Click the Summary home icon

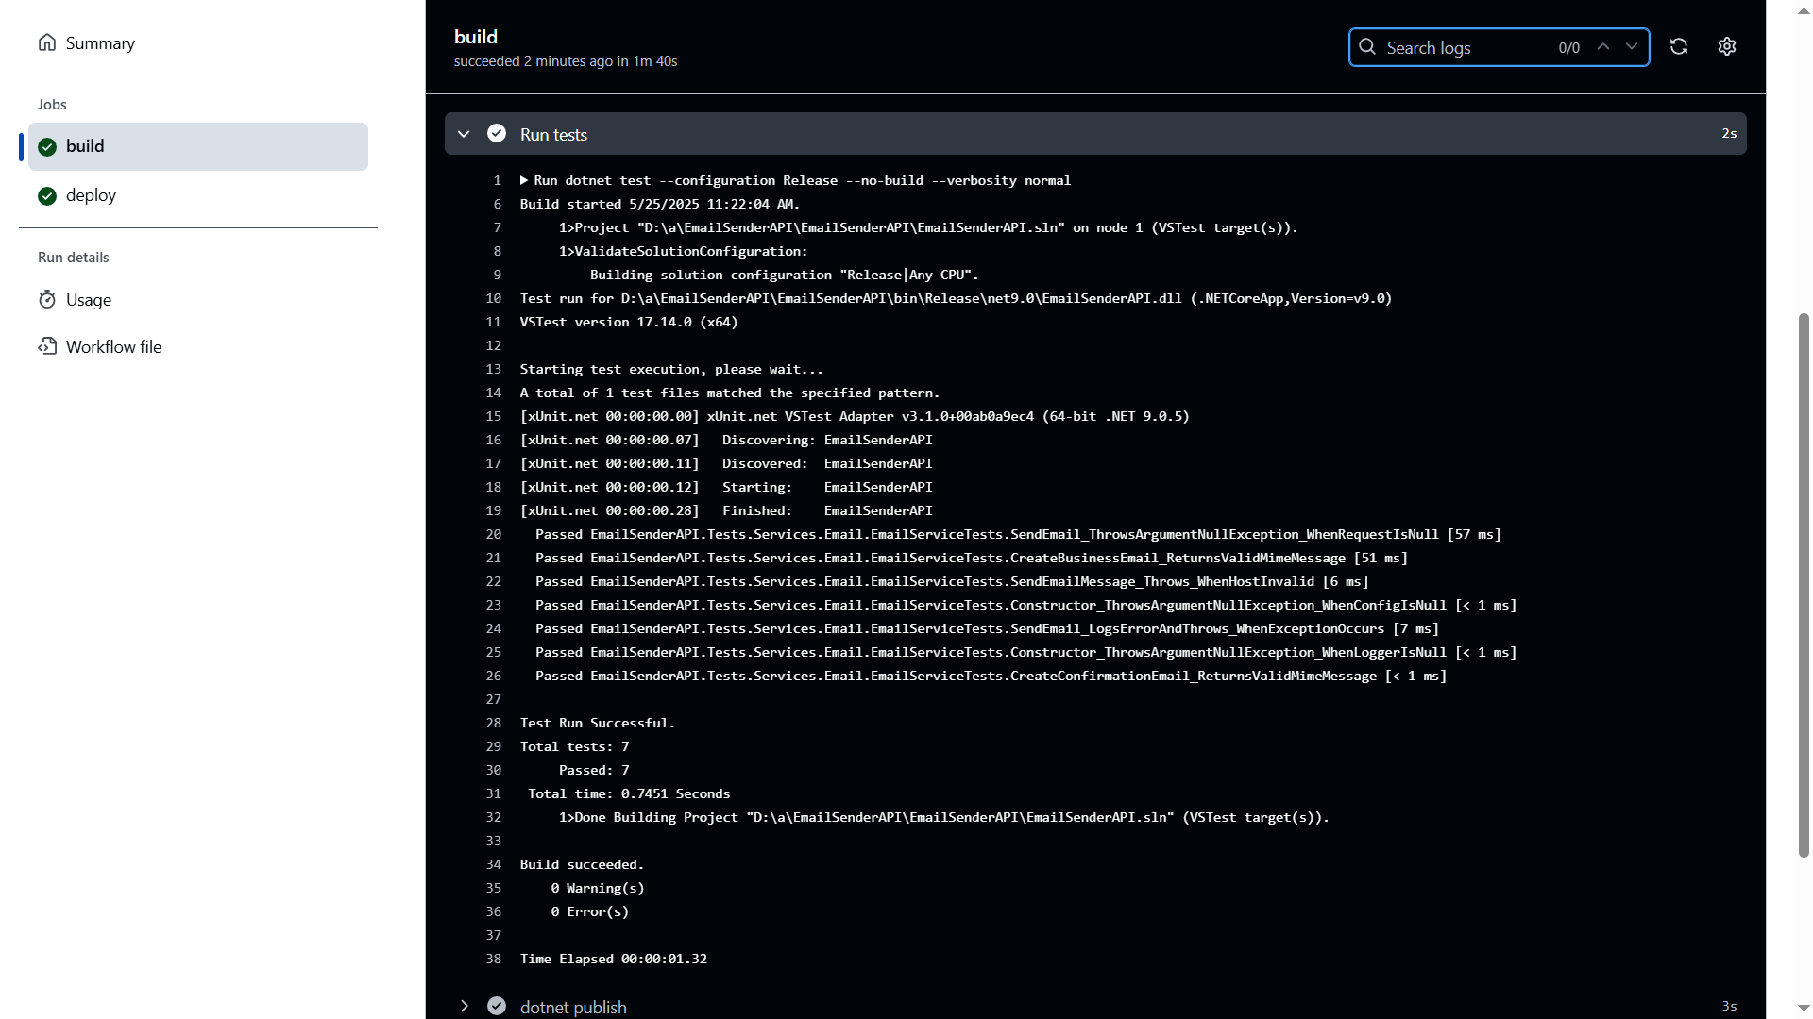click(x=47, y=42)
